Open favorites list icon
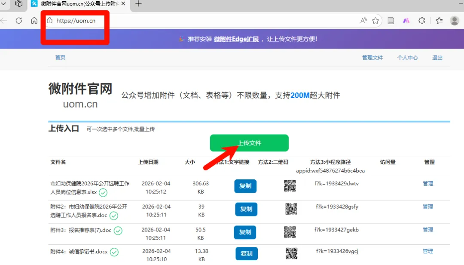 coord(439,21)
